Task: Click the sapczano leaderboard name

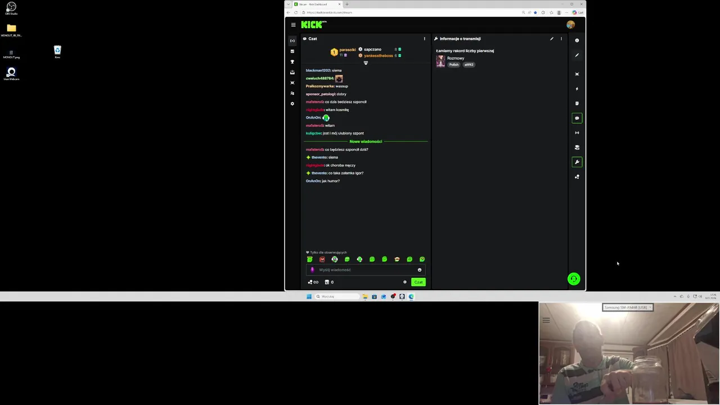Action: pos(372,49)
